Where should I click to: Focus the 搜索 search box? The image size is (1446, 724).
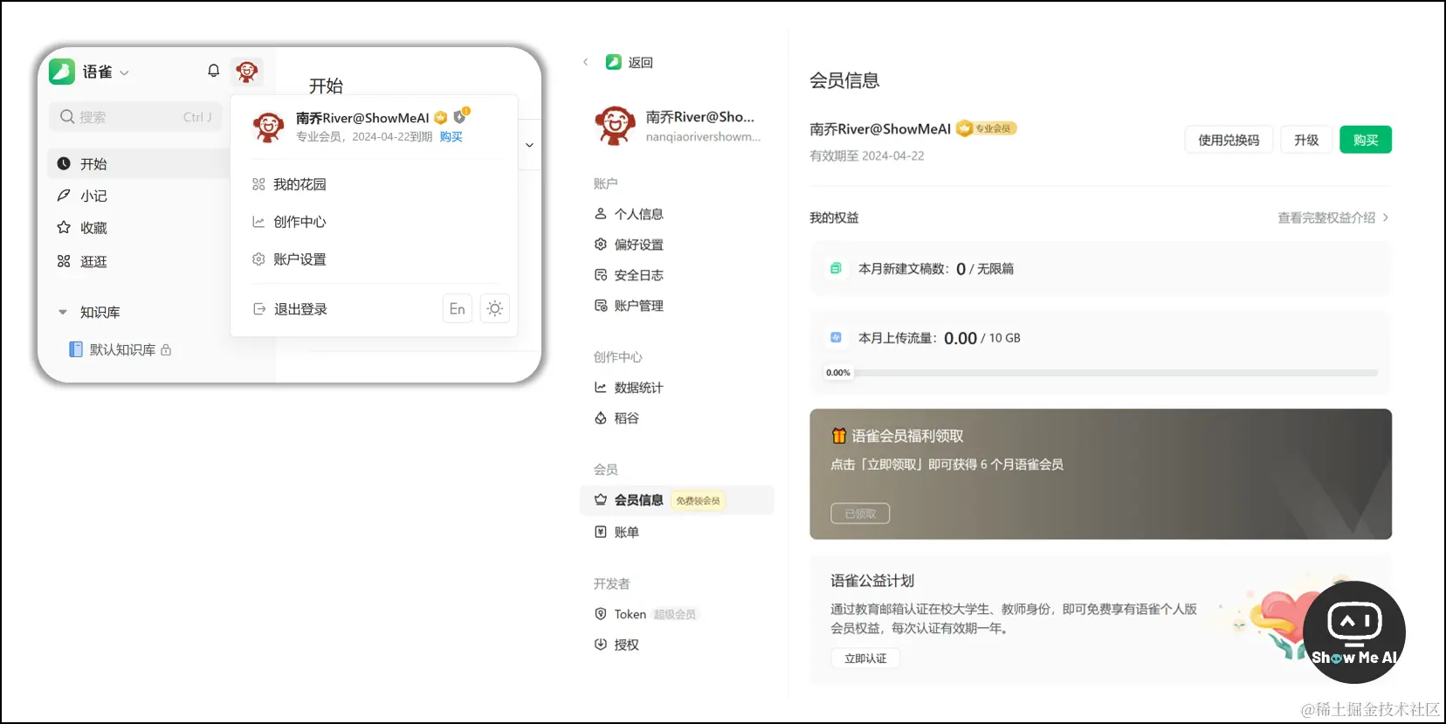(x=135, y=117)
